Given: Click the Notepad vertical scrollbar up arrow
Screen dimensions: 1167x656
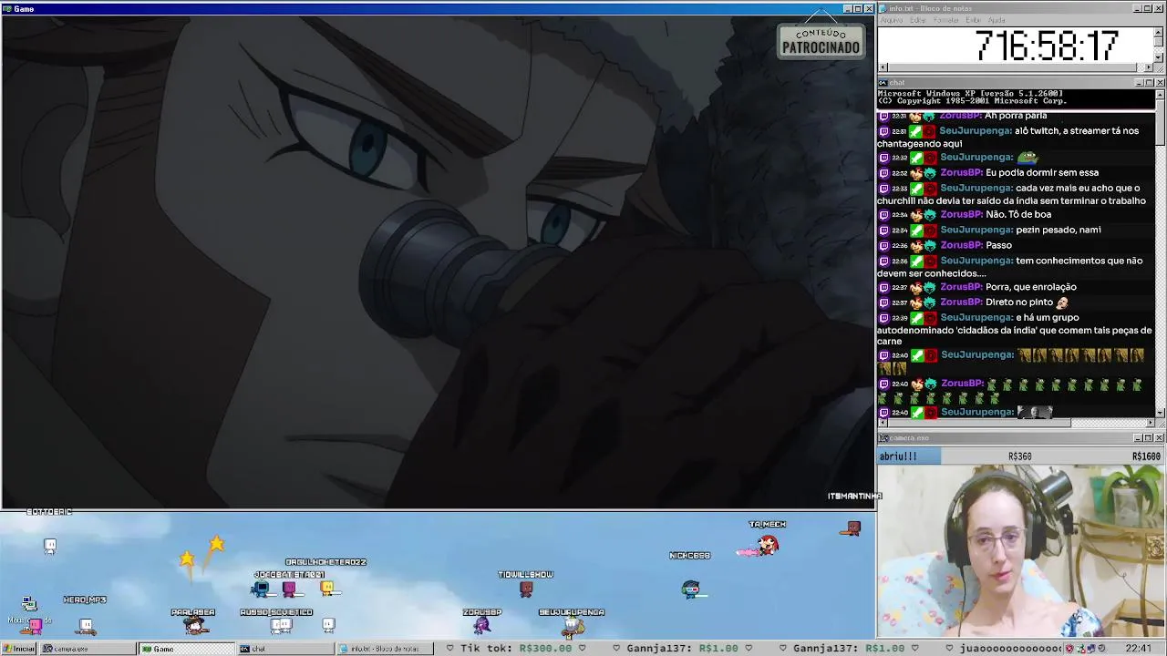Looking at the screenshot, I should pyautogui.click(x=1159, y=32).
